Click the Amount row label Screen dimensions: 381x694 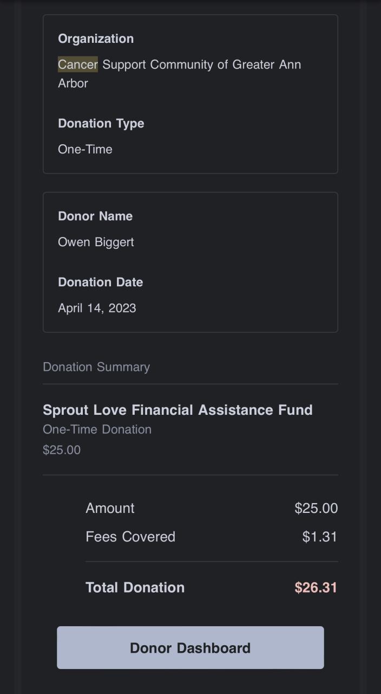click(110, 508)
